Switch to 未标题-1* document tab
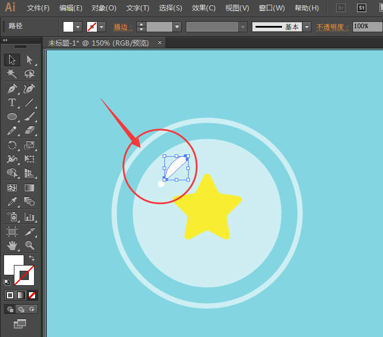Screen dimensions: 383x337 99,43
